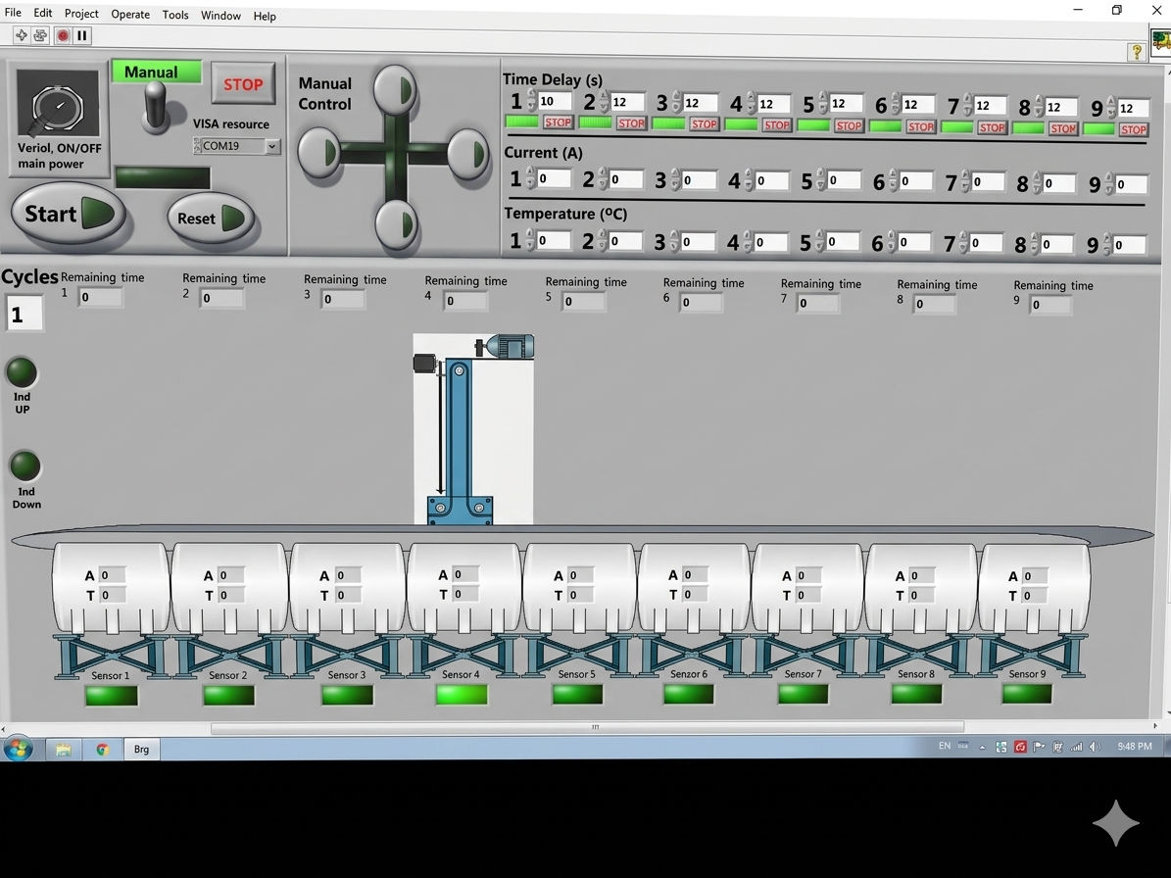Click the Run Continuously toolbar icon
This screenshot has height=878, width=1171.
[x=40, y=35]
